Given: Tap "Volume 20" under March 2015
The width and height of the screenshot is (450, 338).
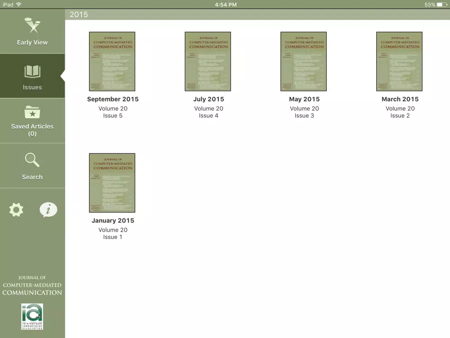Looking at the screenshot, I should 400,108.
